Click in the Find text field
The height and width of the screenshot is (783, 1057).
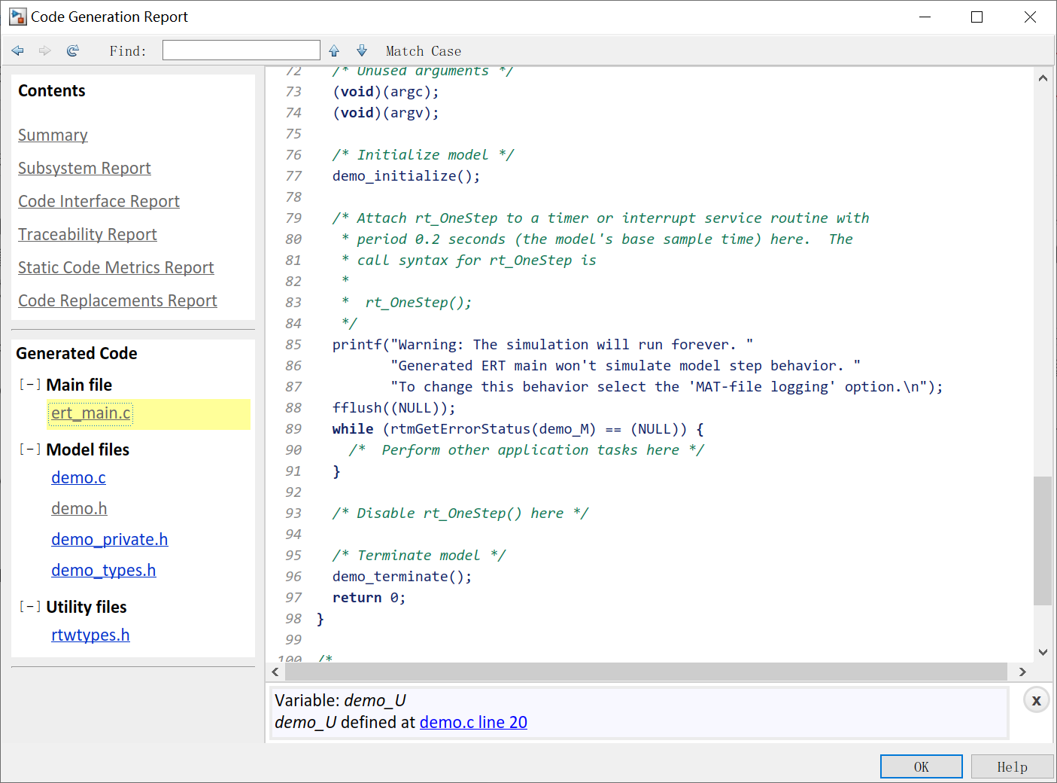[241, 50]
